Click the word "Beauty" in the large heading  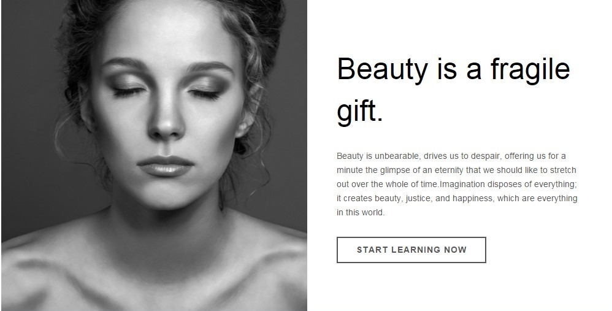(x=383, y=70)
